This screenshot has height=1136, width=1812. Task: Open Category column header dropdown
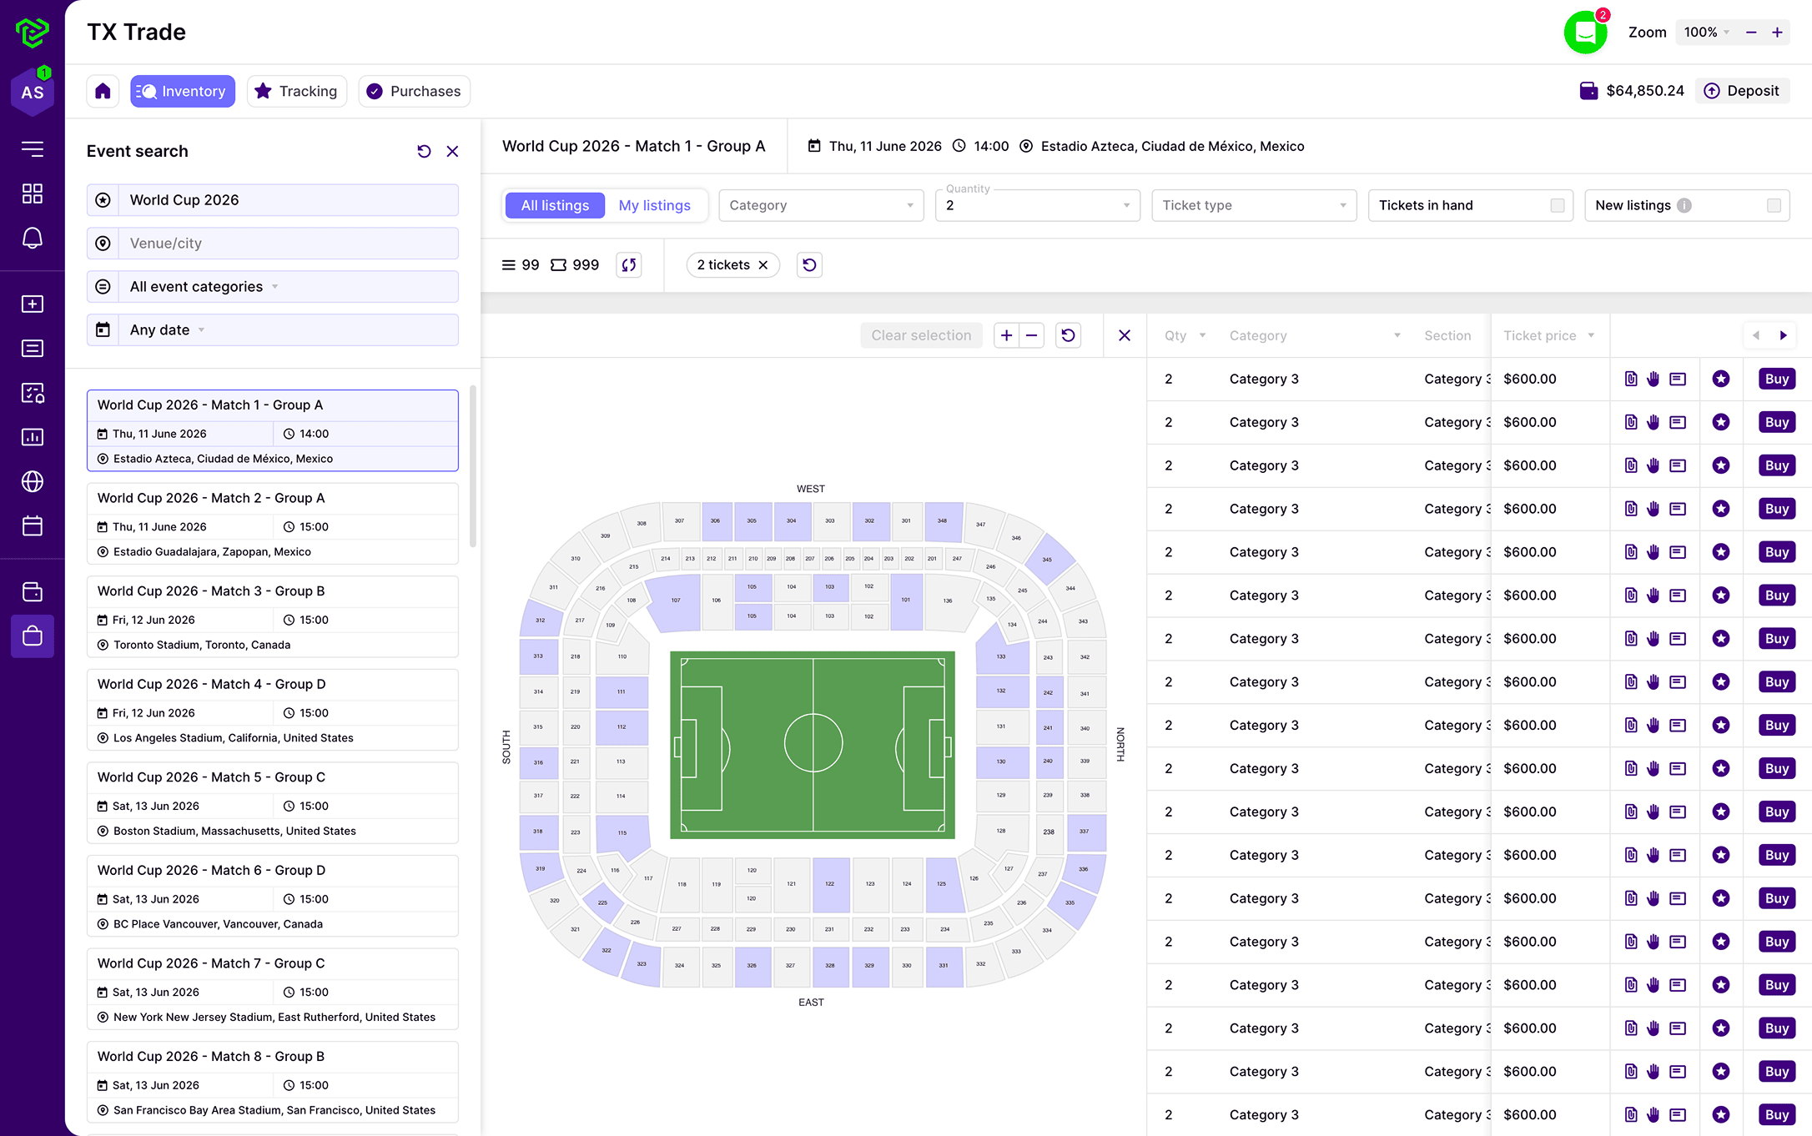coord(1397,335)
